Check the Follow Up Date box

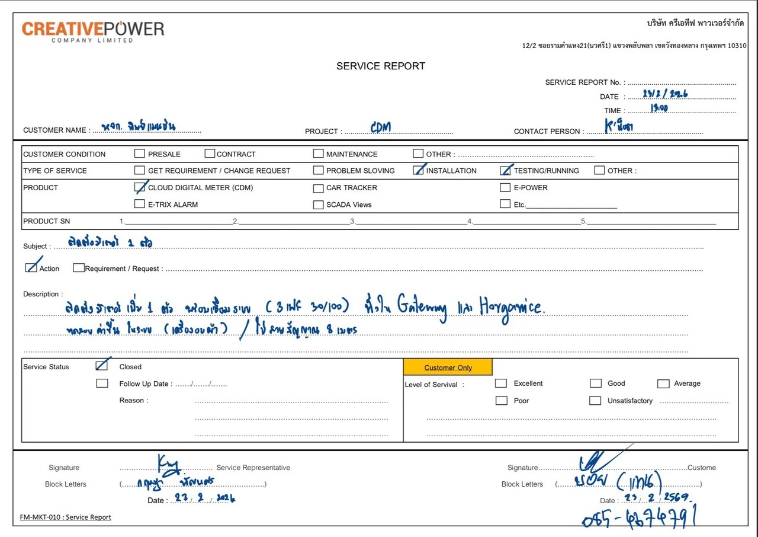(x=102, y=383)
